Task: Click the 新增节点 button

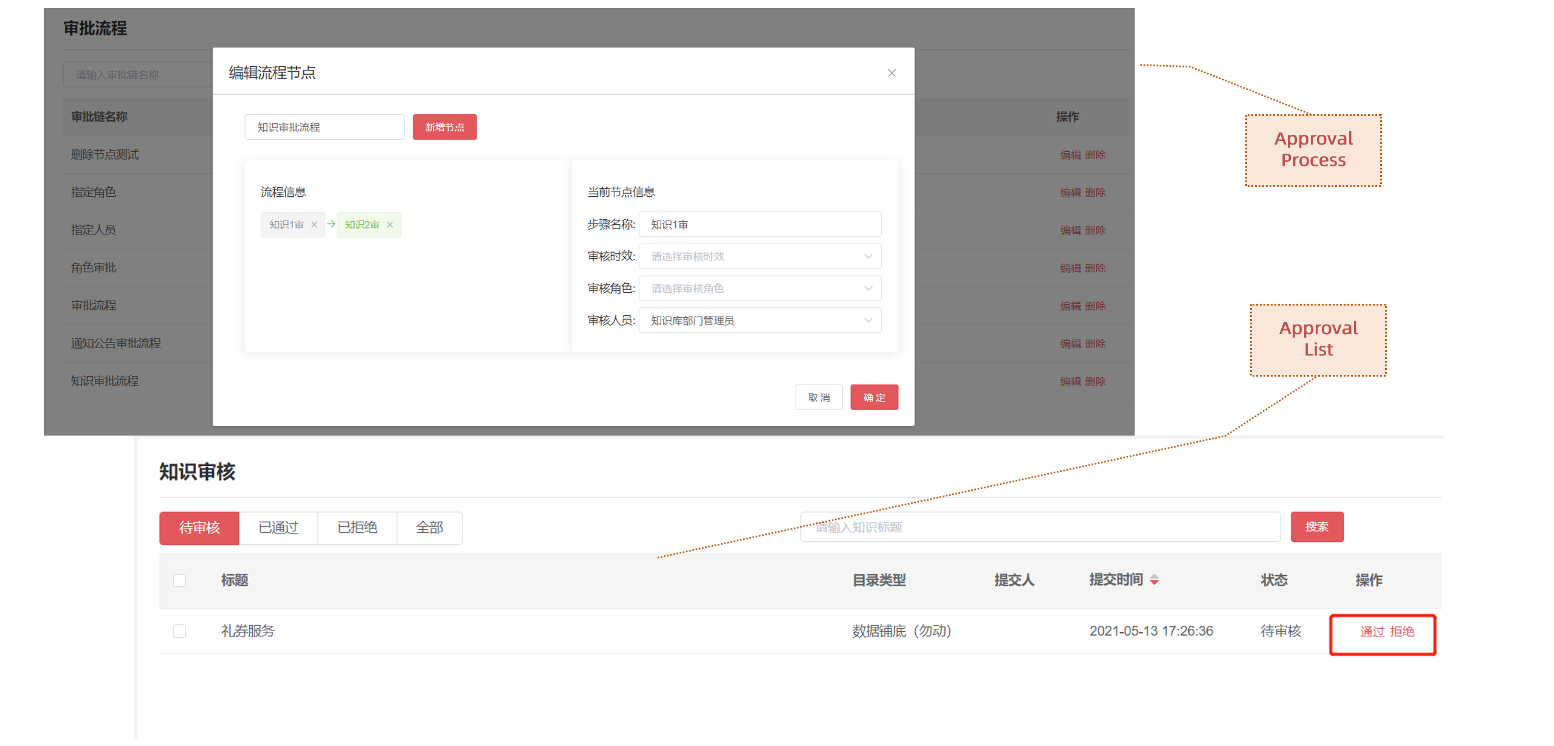Action: pos(444,127)
